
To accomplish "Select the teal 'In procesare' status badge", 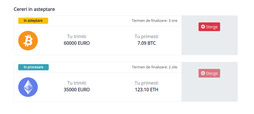I will pos(33,67).
